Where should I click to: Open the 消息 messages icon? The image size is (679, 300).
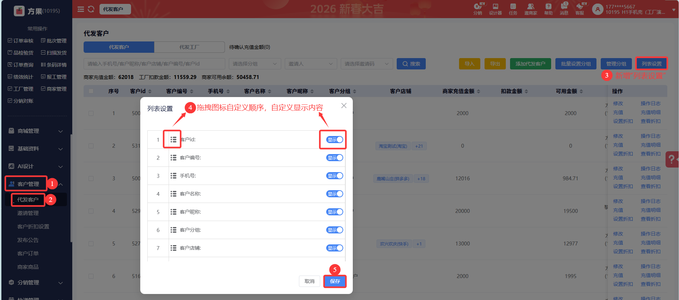tap(564, 9)
